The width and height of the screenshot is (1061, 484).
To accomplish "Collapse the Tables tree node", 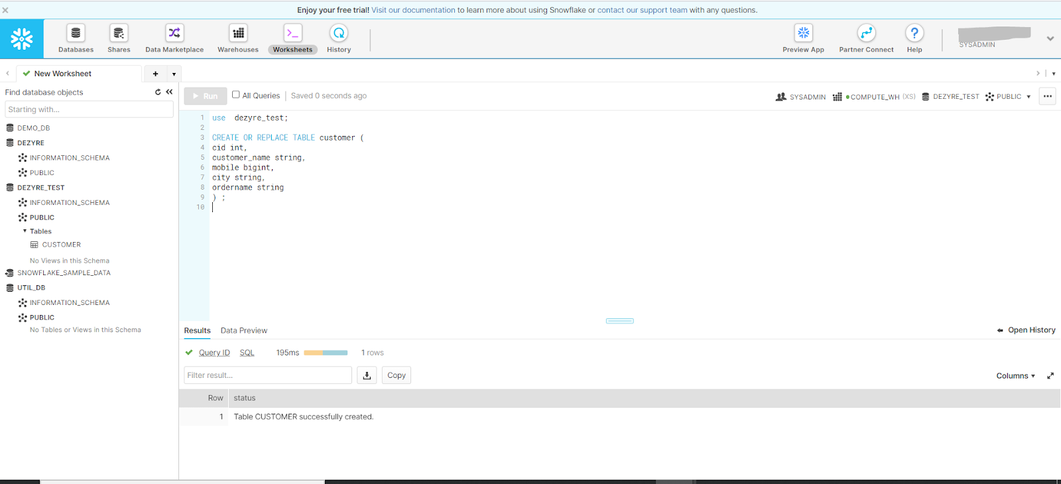I will (25, 231).
